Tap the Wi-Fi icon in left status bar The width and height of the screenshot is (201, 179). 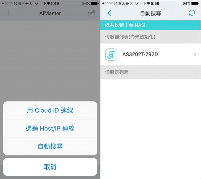point(36,4)
